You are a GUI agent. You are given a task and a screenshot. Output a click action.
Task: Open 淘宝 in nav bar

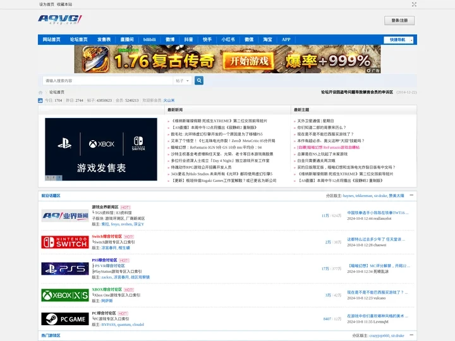[267, 39]
